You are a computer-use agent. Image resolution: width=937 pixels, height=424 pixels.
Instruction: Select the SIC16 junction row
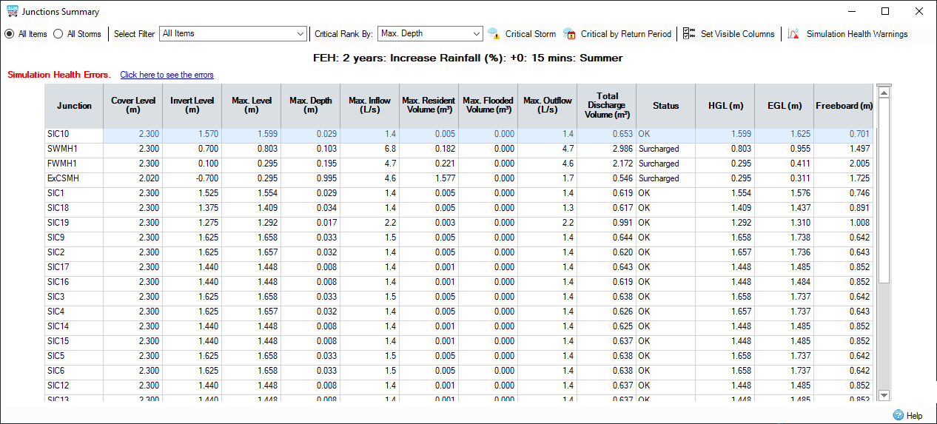459,282
